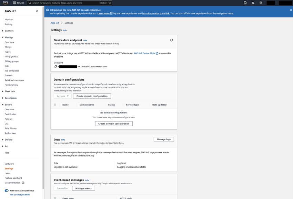The height and width of the screenshot is (199, 293).
Task: Open Things under Manage
Action: pos(8,47)
